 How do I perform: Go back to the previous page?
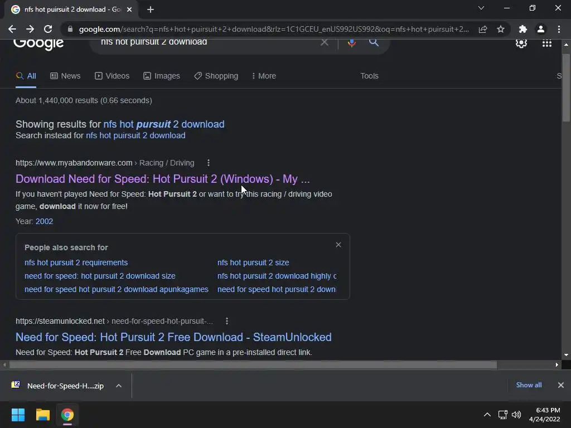12,29
